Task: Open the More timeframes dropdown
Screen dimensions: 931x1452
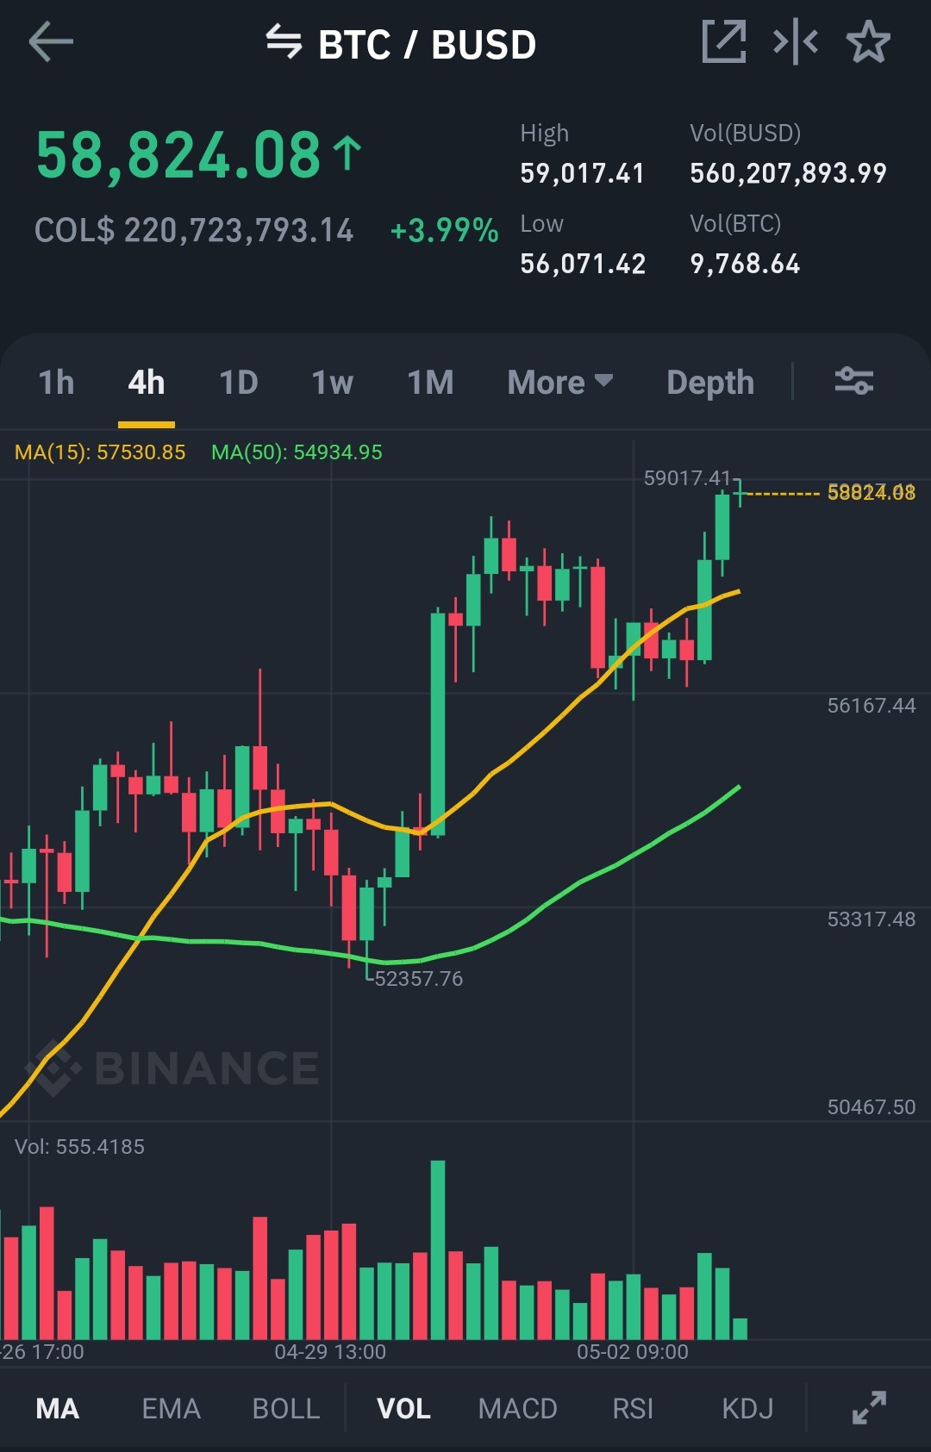Action: [559, 383]
